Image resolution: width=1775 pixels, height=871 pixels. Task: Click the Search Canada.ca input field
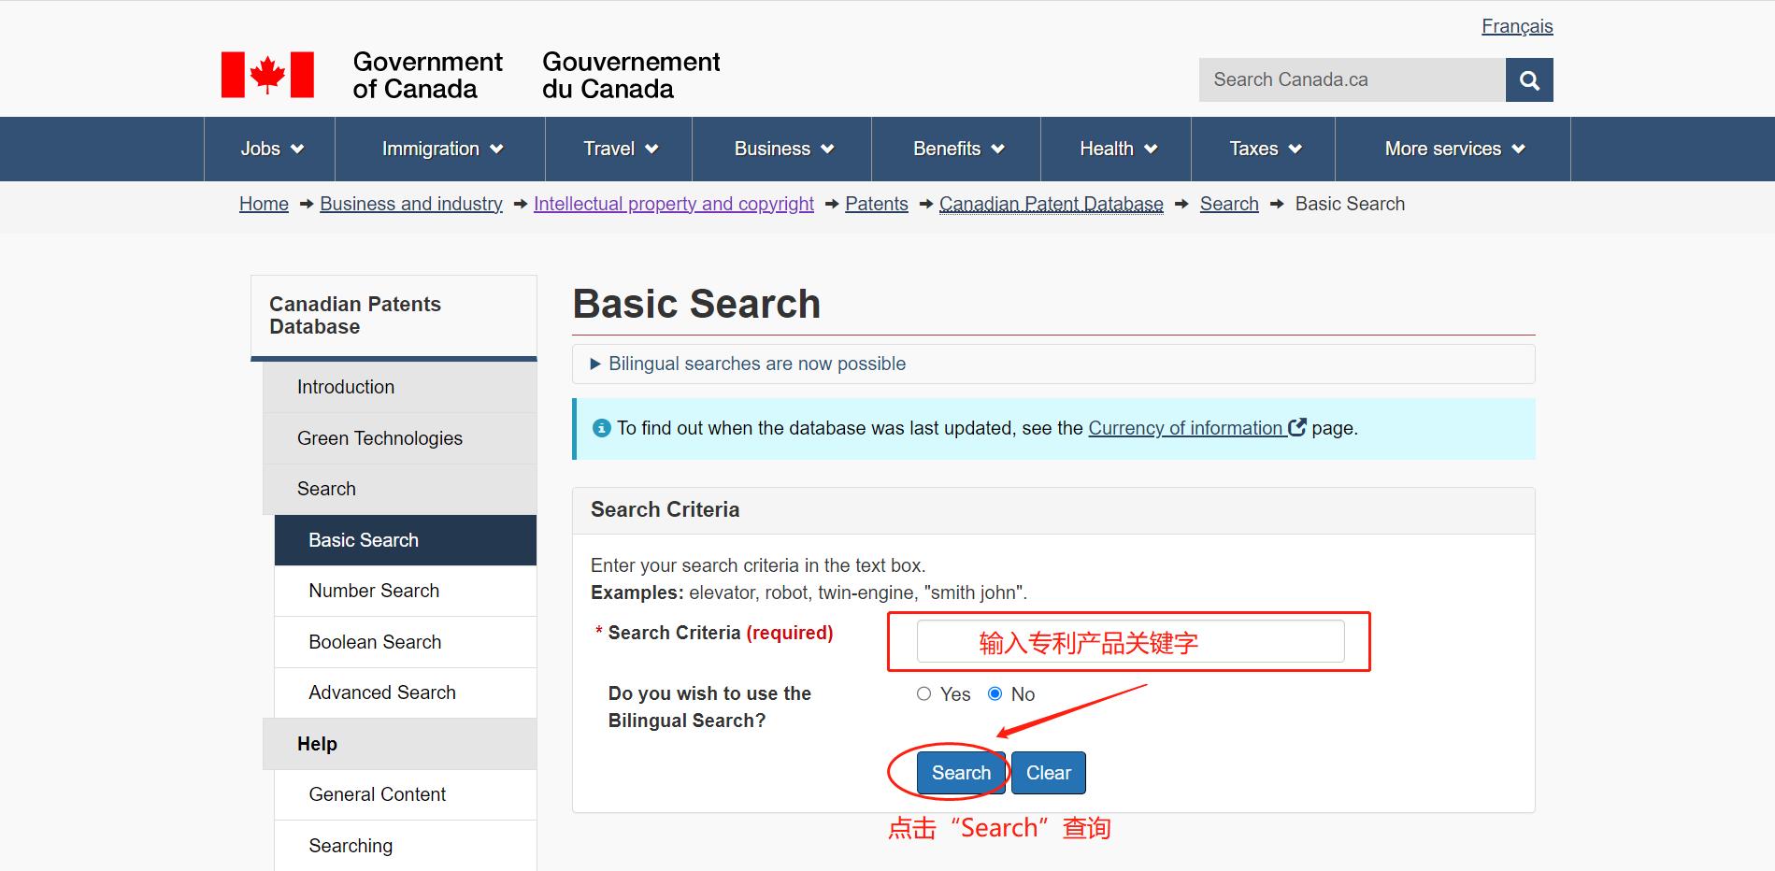point(1353,80)
